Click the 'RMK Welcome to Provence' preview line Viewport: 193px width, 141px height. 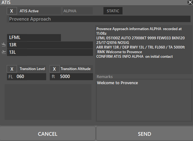119,52
